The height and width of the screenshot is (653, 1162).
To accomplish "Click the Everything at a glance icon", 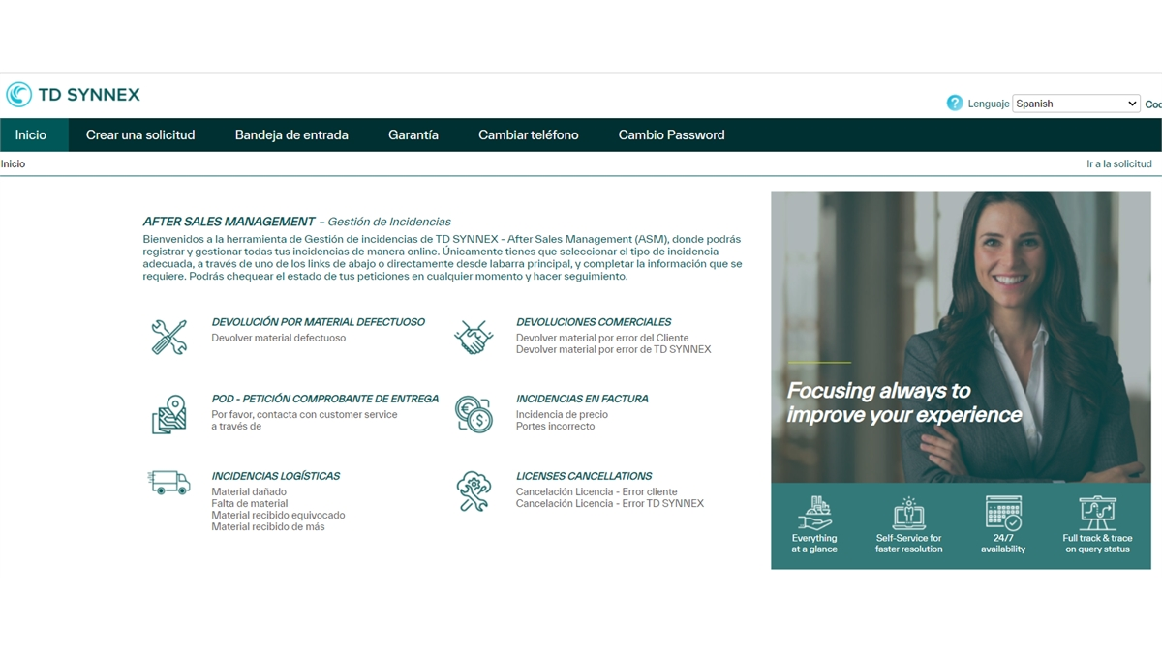I will coord(814,513).
